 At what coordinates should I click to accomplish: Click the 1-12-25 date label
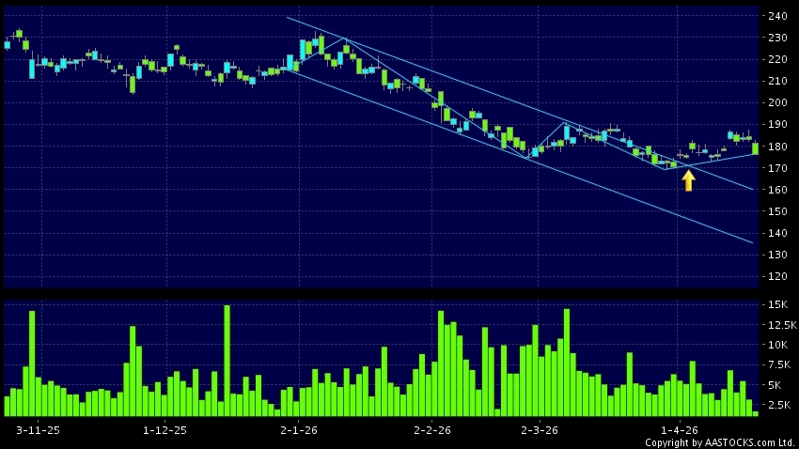point(164,429)
